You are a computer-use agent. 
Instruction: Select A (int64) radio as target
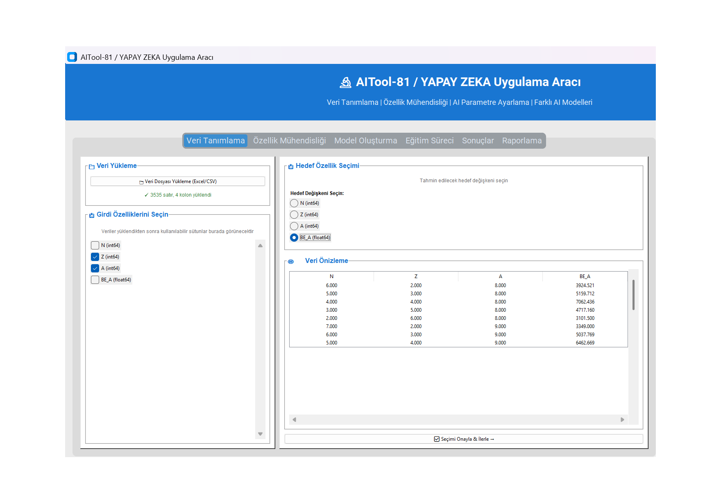click(x=294, y=226)
